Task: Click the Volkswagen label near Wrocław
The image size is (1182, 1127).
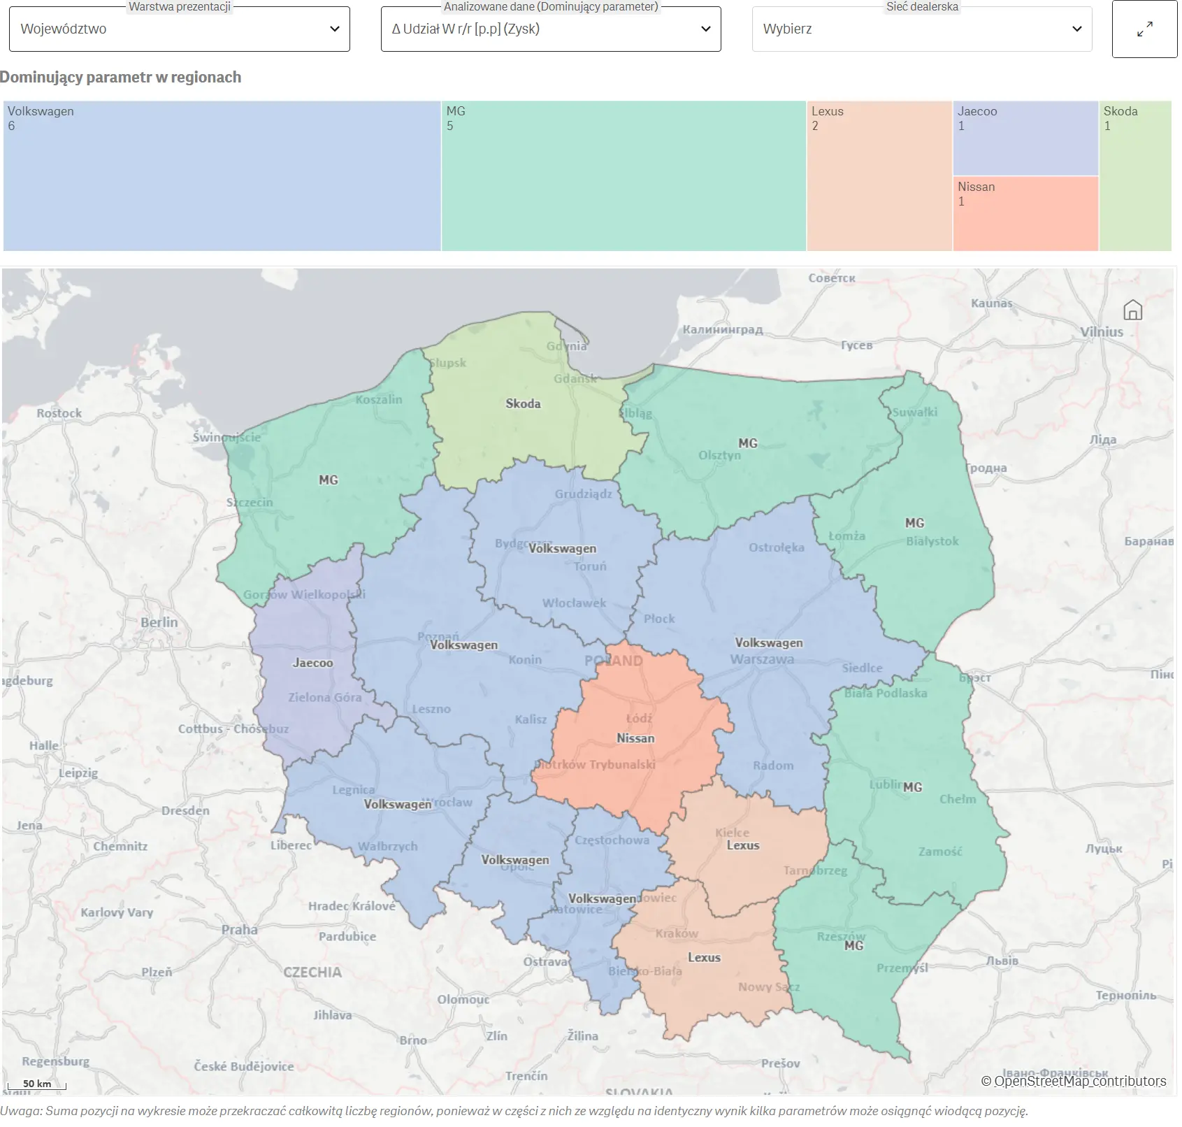Action: click(398, 804)
